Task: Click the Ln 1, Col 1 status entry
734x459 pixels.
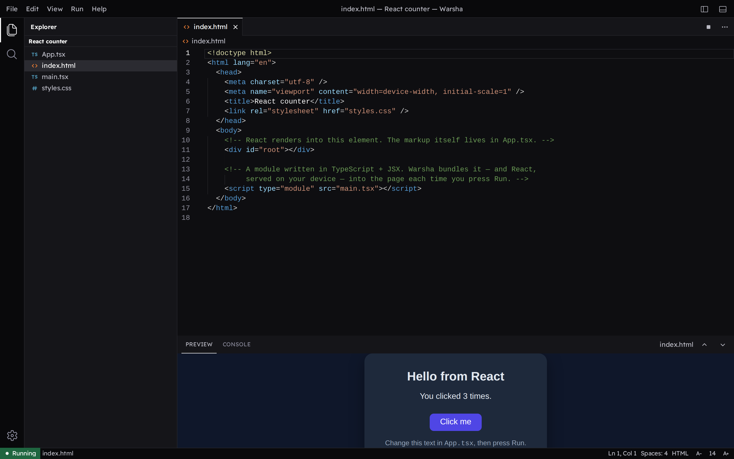Action: point(622,453)
